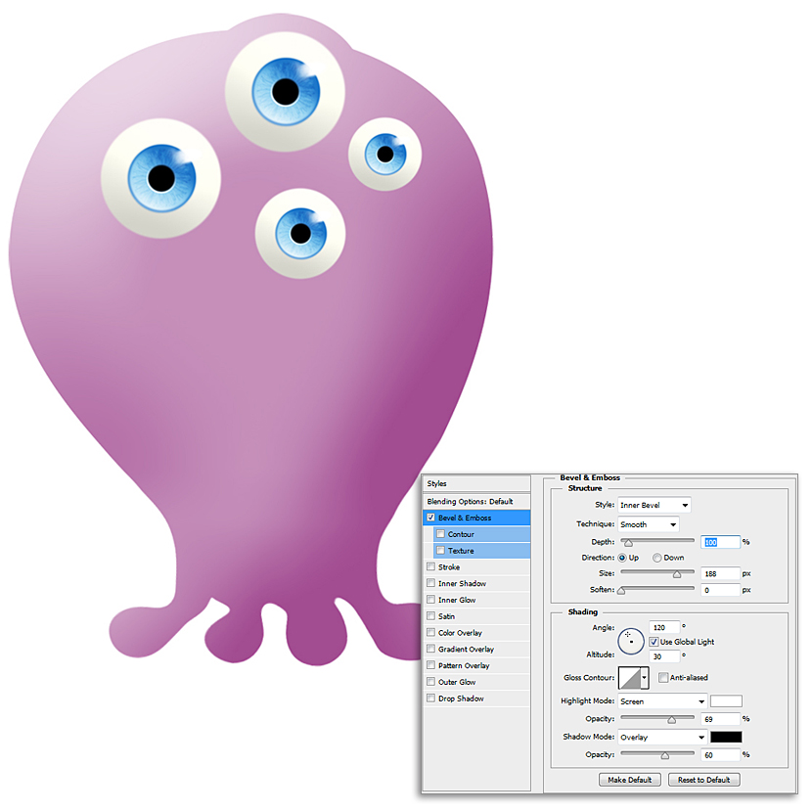
Task: Open the Shadow Mode dropdown showing Overlay
Action: tap(662, 737)
